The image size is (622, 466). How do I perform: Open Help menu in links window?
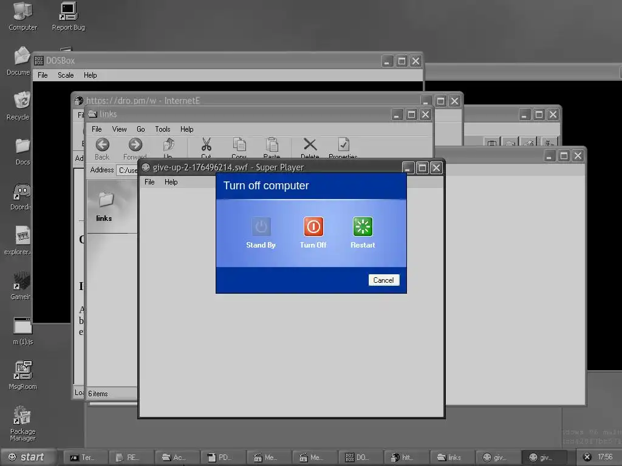click(186, 129)
